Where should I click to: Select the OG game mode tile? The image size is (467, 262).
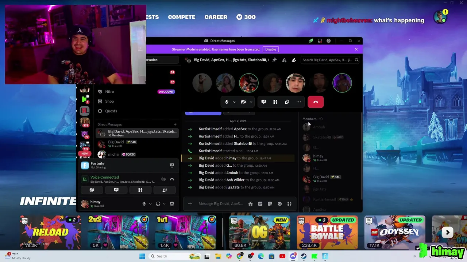[259, 232]
